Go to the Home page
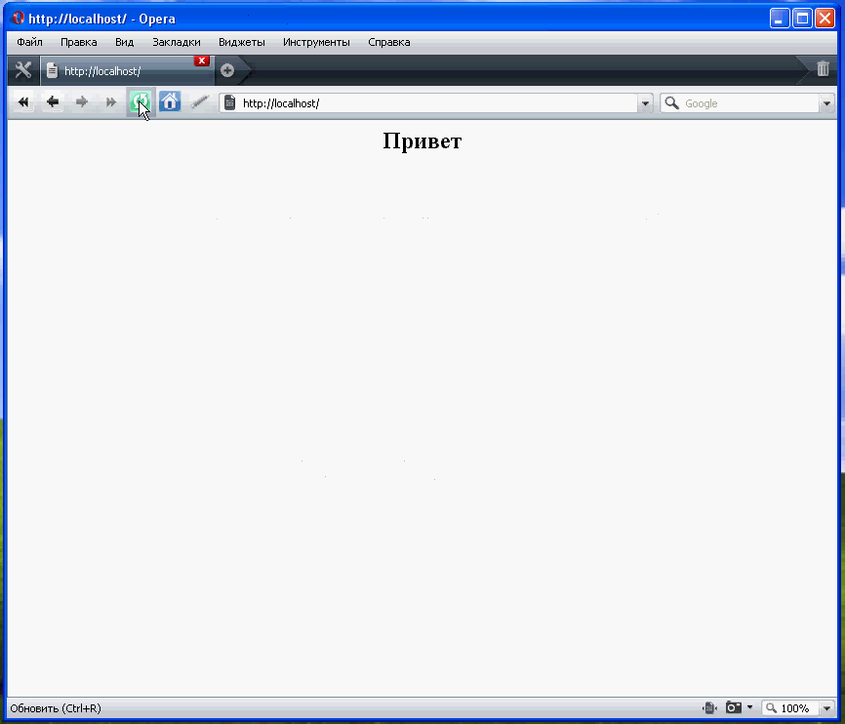The height and width of the screenshot is (724, 845). [x=170, y=101]
